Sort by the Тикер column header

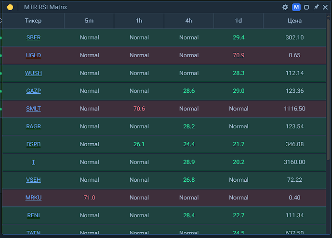pyautogui.click(x=33, y=21)
